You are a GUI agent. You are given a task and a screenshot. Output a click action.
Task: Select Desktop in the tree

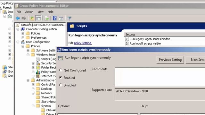click(x=46, y=89)
